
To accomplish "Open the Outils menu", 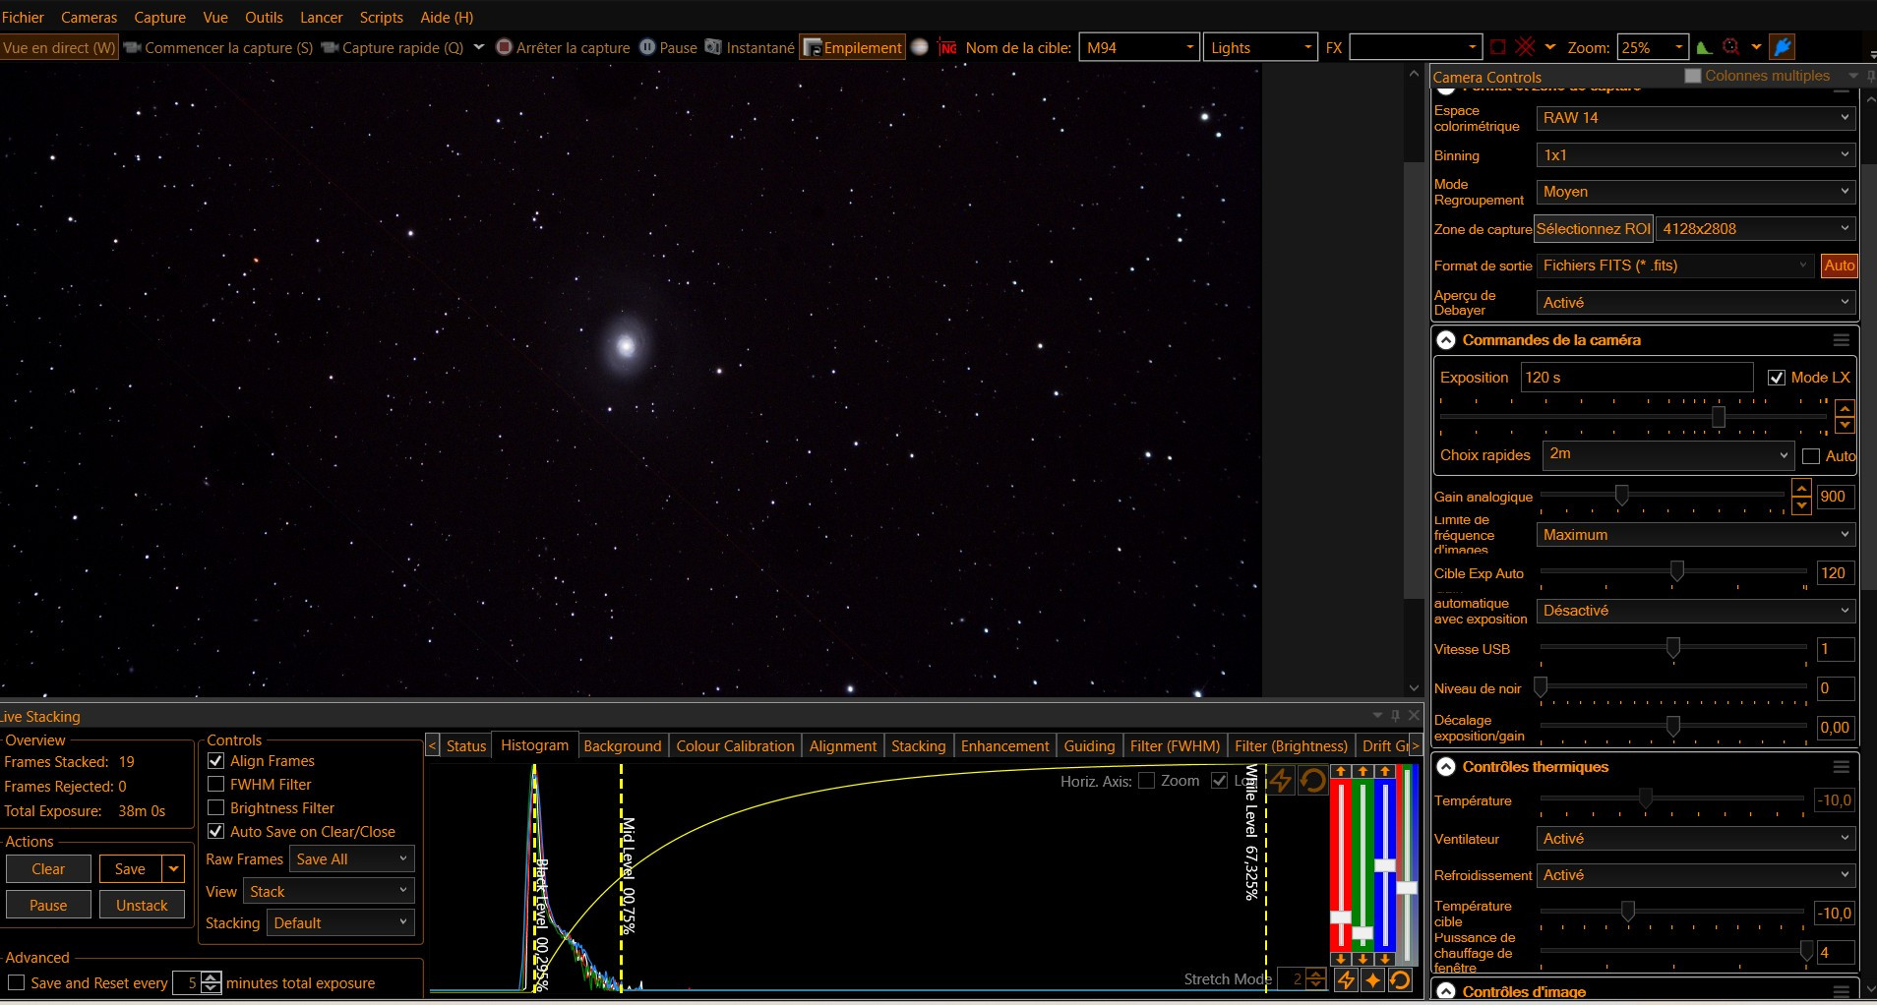I will tap(264, 18).
